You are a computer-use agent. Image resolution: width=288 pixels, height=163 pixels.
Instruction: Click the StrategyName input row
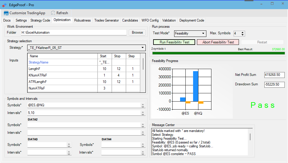tap(84, 62)
